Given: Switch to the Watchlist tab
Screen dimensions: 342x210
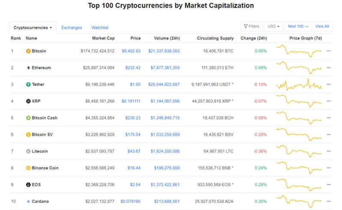Looking at the screenshot, I should click(x=100, y=27).
